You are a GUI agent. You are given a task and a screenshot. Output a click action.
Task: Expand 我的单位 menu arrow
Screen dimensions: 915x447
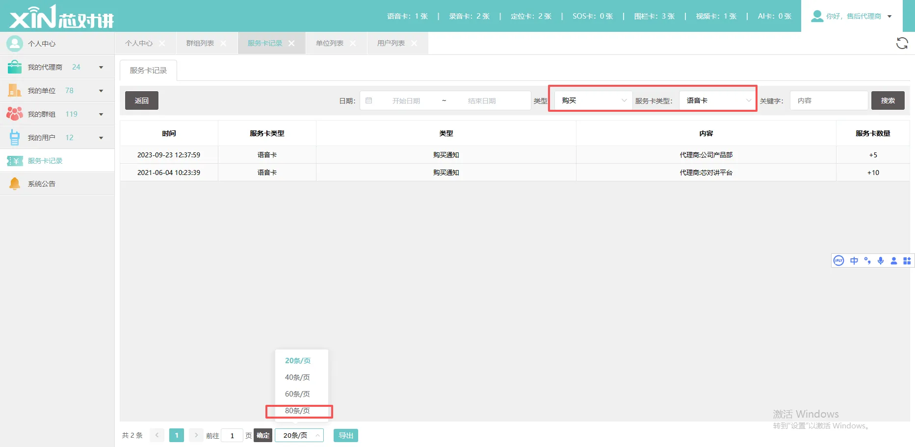click(101, 91)
